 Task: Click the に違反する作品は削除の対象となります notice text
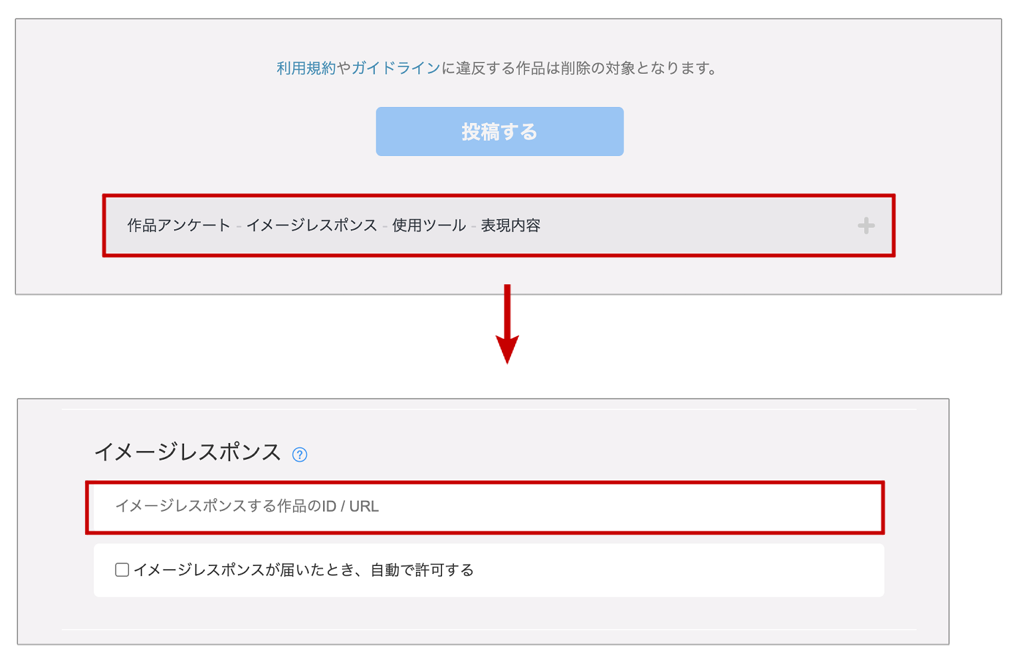581,68
